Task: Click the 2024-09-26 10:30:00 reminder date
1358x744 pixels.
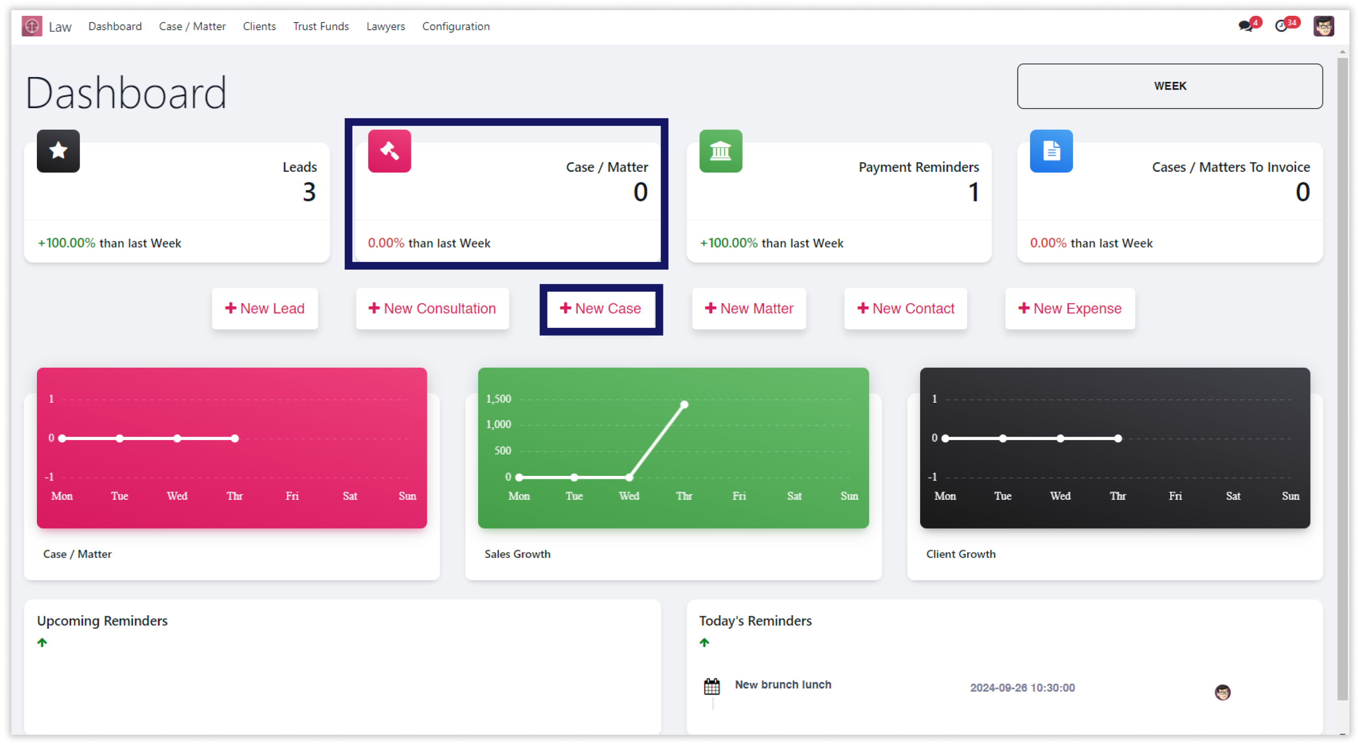Action: pyautogui.click(x=1022, y=688)
